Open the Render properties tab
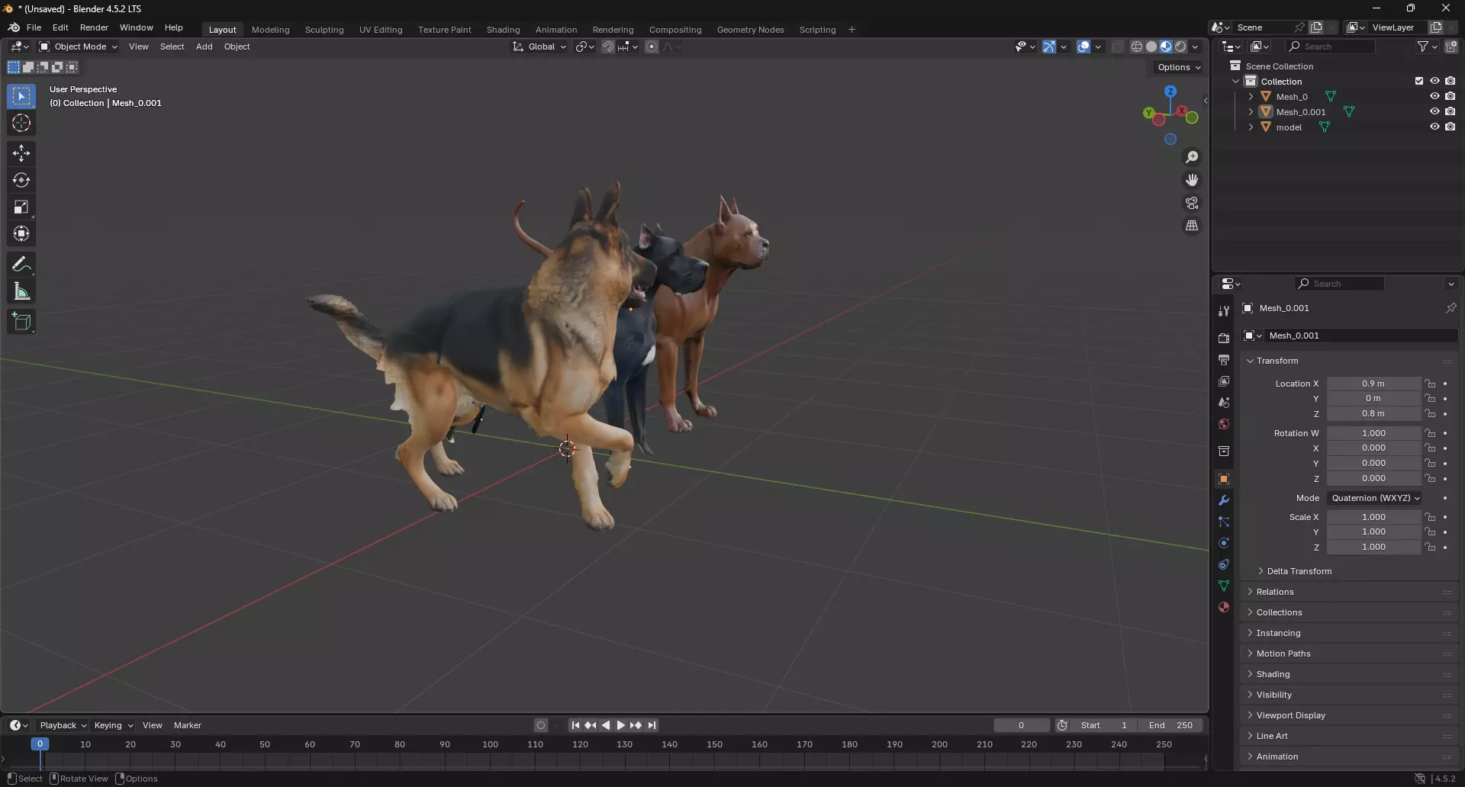The image size is (1465, 787). pyautogui.click(x=1224, y=339)
